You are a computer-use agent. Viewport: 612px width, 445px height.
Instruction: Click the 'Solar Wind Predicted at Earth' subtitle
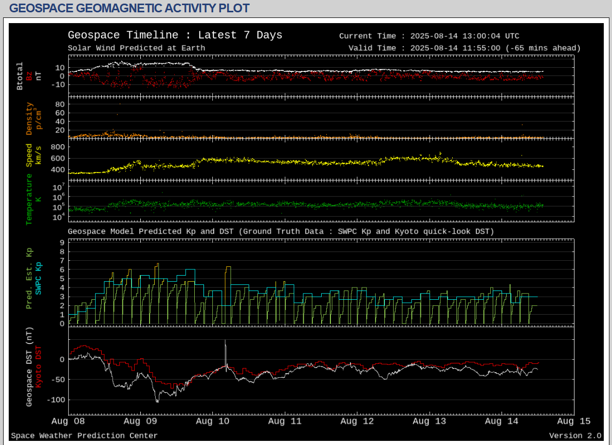(x=136, y=48)
